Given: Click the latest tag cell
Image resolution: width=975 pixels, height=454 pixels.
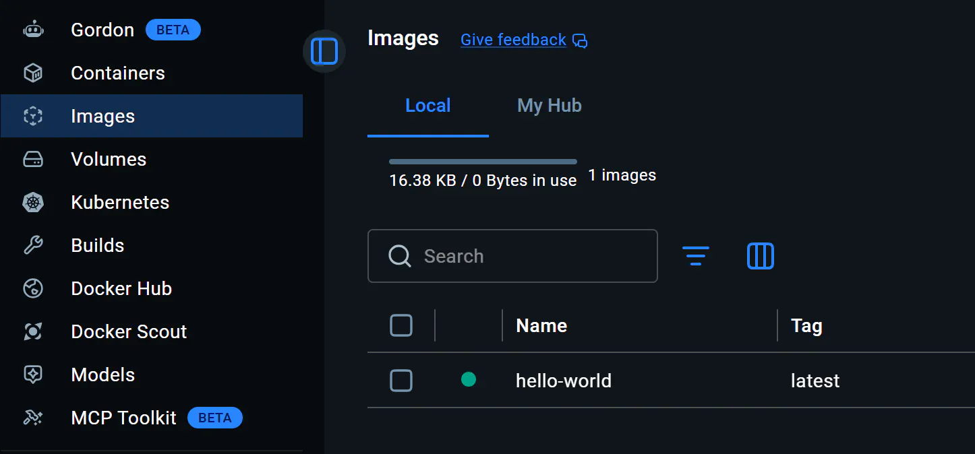Looking at the screenshot, I should click(x=815, y=381).
